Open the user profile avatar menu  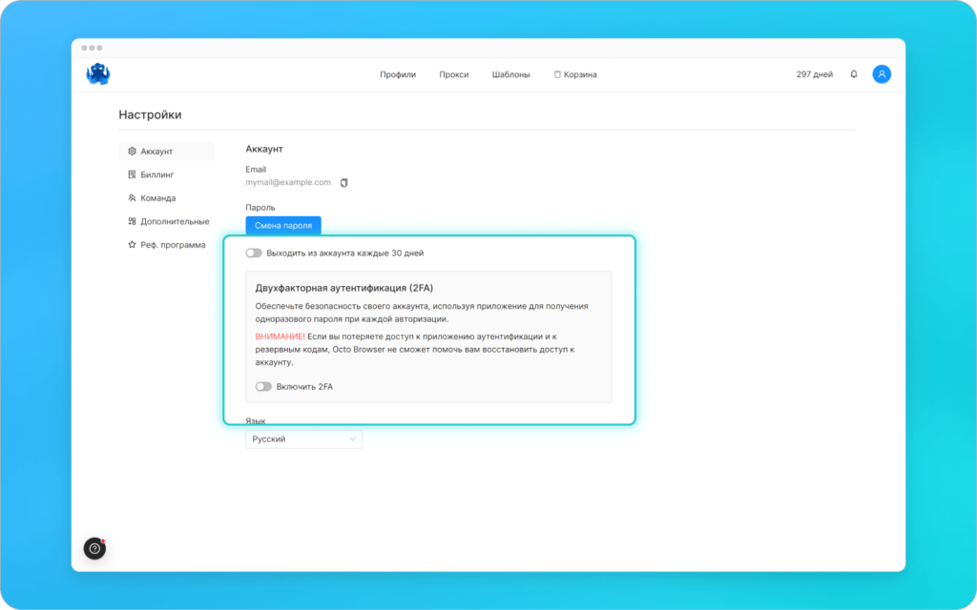pyautogui.click(x=881, y=74)
